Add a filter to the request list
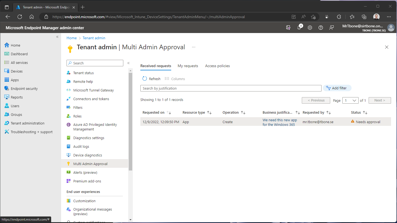397x223 pixels. 337,88
